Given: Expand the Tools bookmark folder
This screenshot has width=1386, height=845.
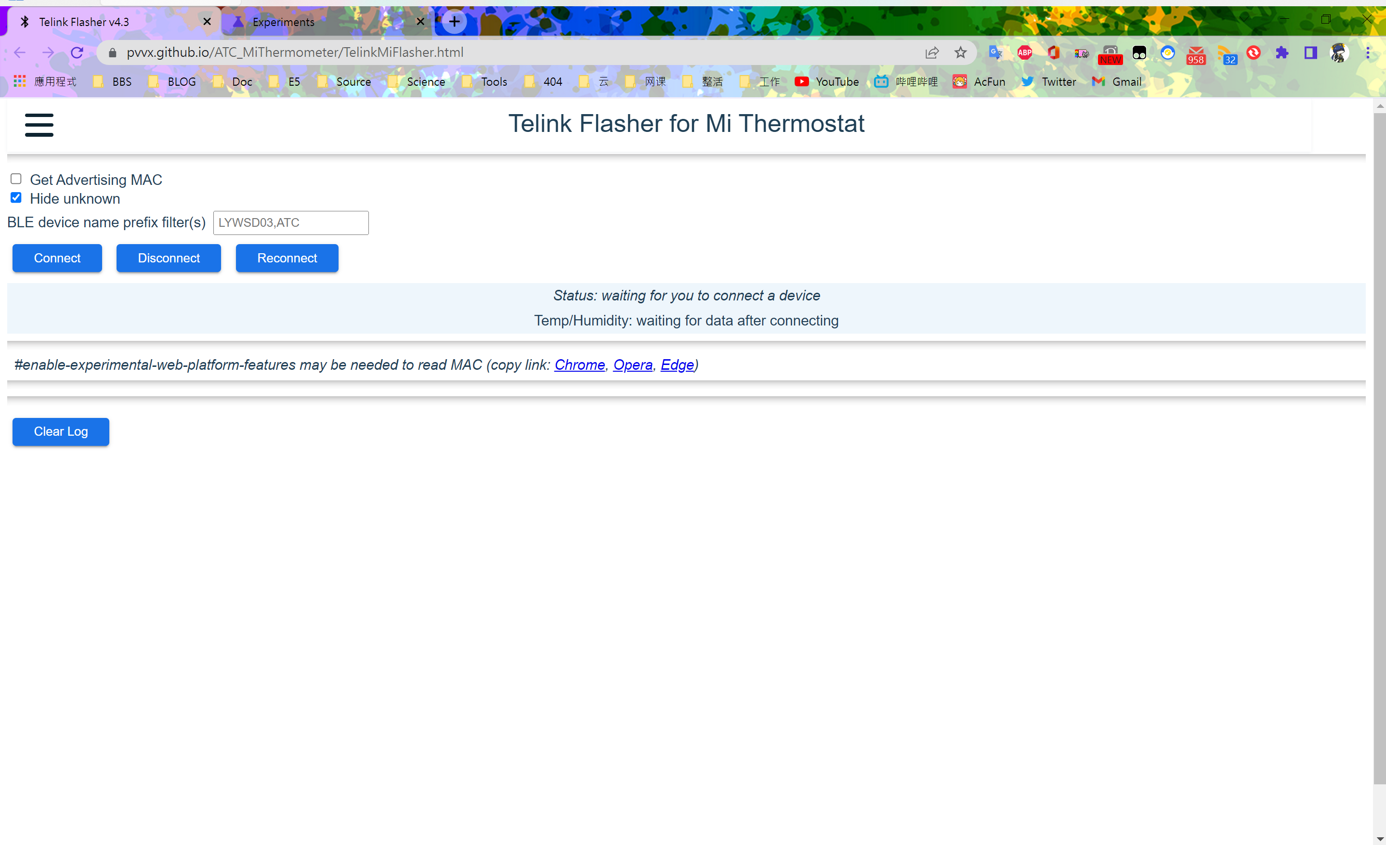Looking at the screenshot, I should pyautogui.click(x=484, y=81).
